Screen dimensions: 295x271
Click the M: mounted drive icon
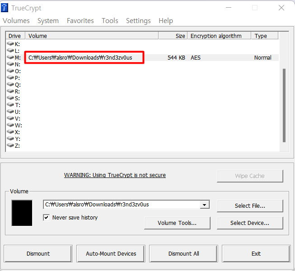(10, 57)
